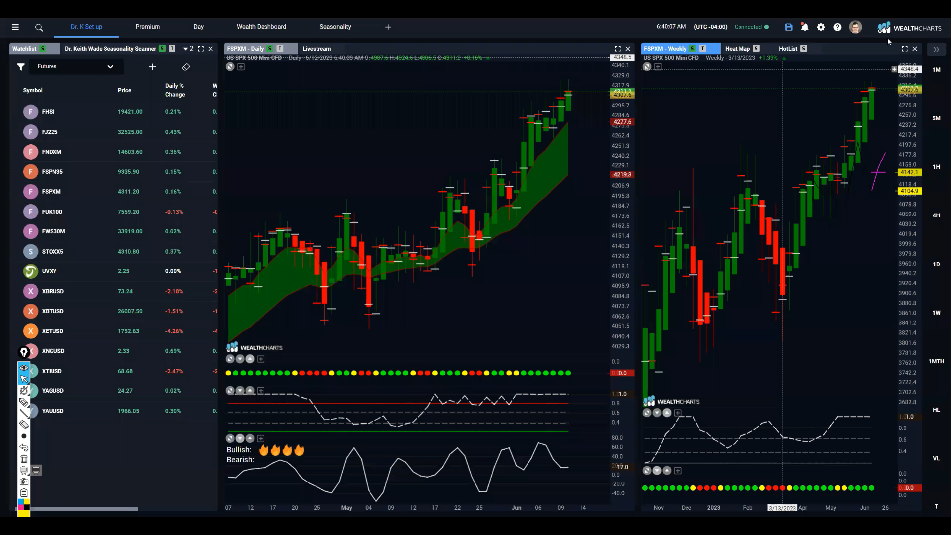Switch to the Livestream panel tab
Viewport: 951px width, 535px height.
pyautogui.click(x=317, y=49)
